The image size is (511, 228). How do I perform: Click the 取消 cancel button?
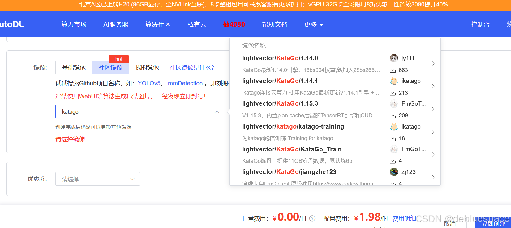[450, 223]
